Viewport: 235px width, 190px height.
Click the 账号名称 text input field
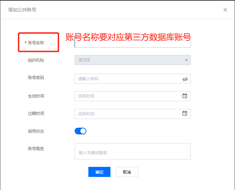[x=133, y=43]
